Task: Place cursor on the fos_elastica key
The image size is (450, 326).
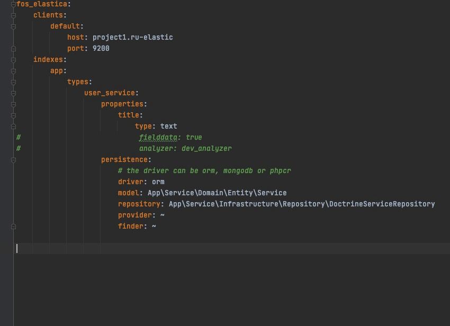Action: click(42, 4)
